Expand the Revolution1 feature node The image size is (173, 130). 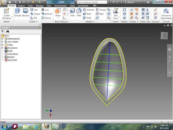(x=2, y=48)
